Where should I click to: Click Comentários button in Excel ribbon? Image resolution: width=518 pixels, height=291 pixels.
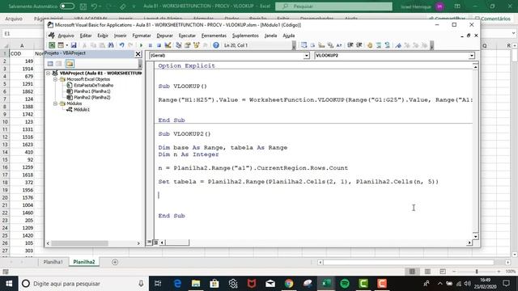point(493,19)
